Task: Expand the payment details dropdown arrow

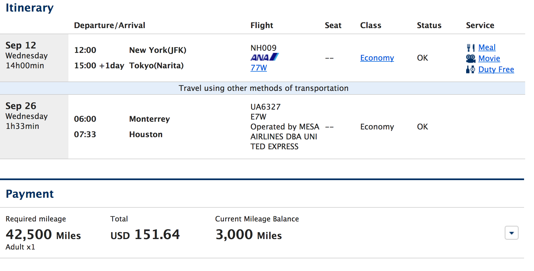Action: (511, 233)
